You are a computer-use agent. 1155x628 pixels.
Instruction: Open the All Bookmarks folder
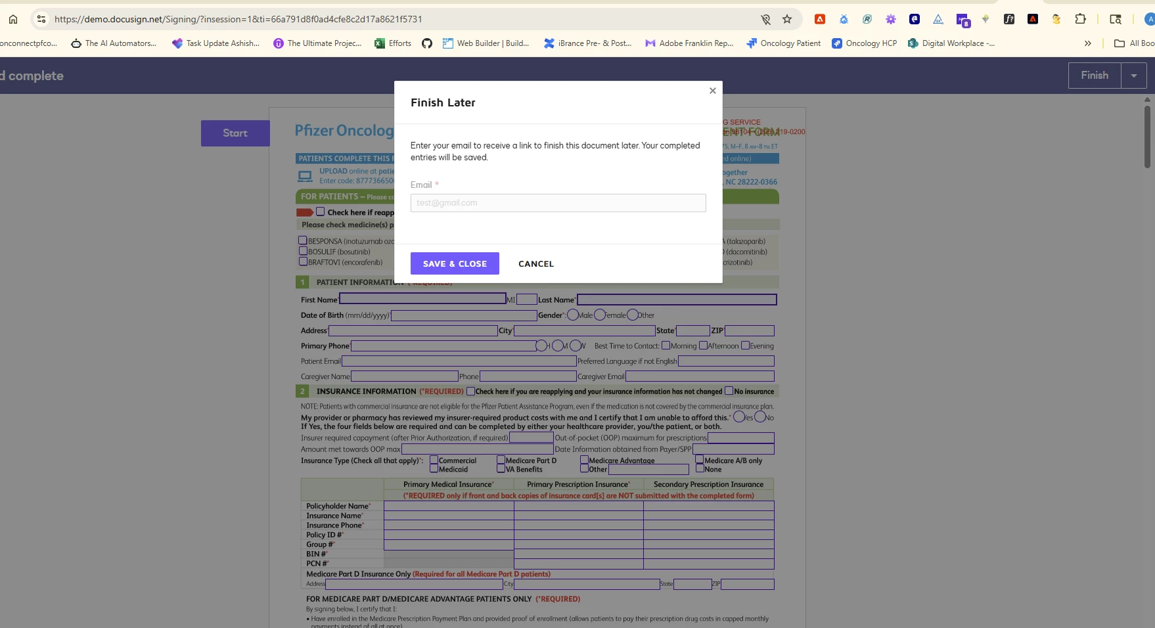pos(1134,43)
